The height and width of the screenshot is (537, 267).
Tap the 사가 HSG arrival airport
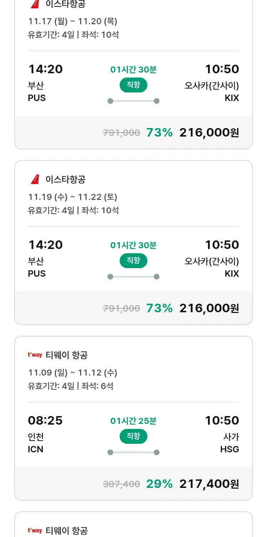click(x=230, y=443)
